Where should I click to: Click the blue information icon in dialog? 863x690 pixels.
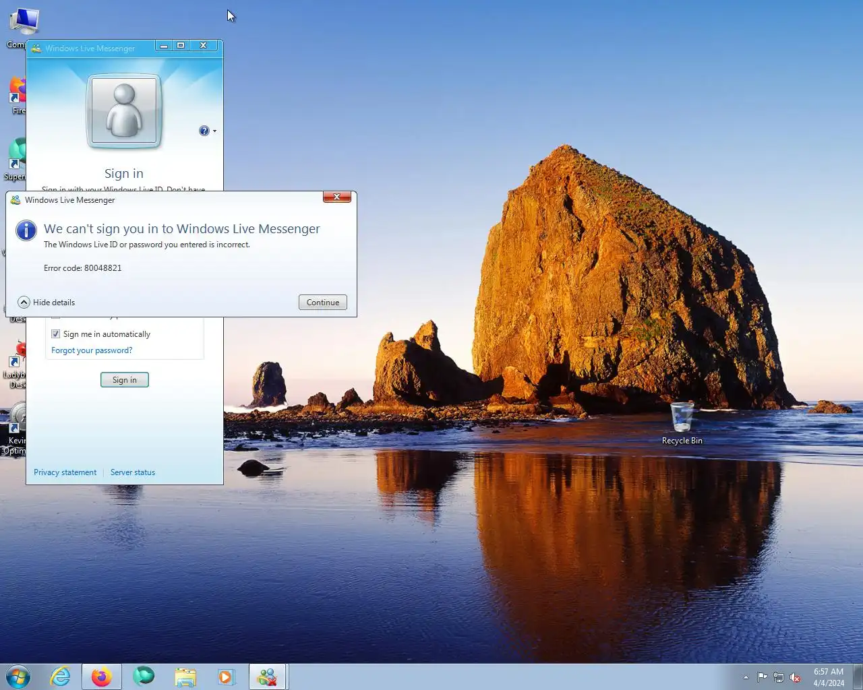[26, 230]
